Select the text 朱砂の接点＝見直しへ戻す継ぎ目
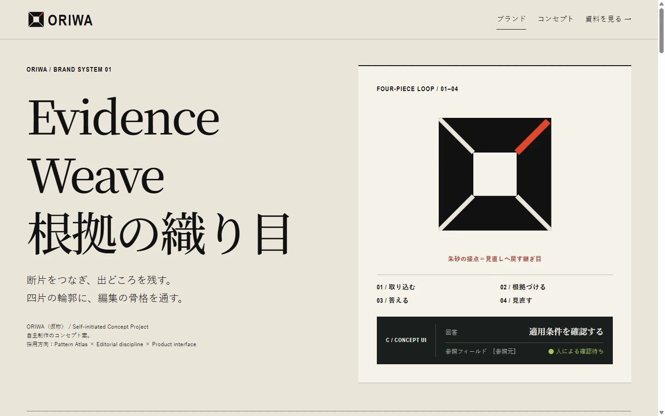The image size is (665, 416). pos(495,259)
